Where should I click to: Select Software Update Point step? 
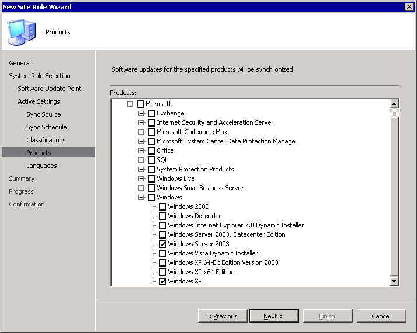pyautogui.click(x=50, y=89)
